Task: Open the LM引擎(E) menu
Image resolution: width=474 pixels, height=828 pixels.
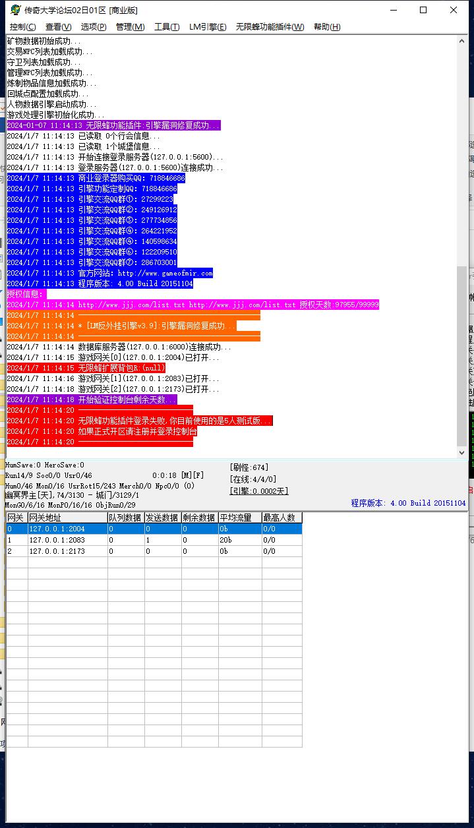Action: tap(208, 26)
